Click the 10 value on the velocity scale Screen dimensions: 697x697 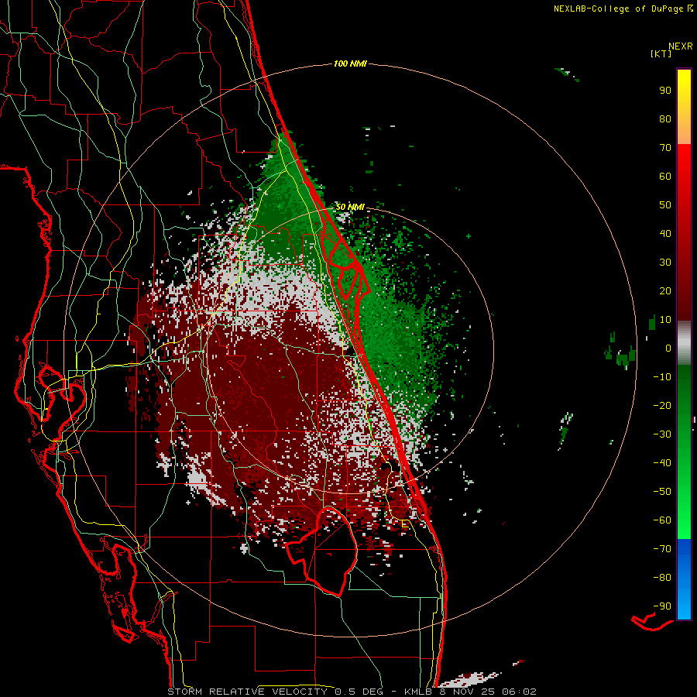coord(665,320)
